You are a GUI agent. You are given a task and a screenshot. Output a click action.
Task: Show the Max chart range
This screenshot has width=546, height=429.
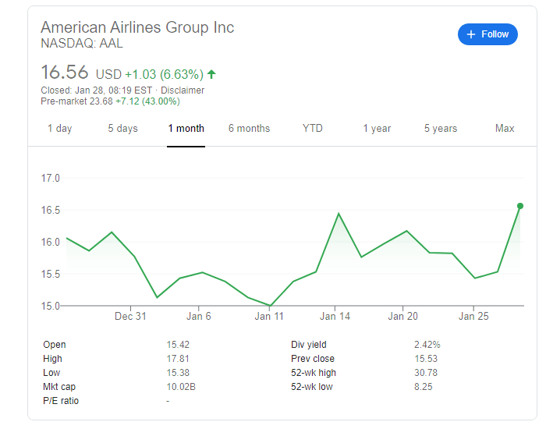(x=505, y=128)
